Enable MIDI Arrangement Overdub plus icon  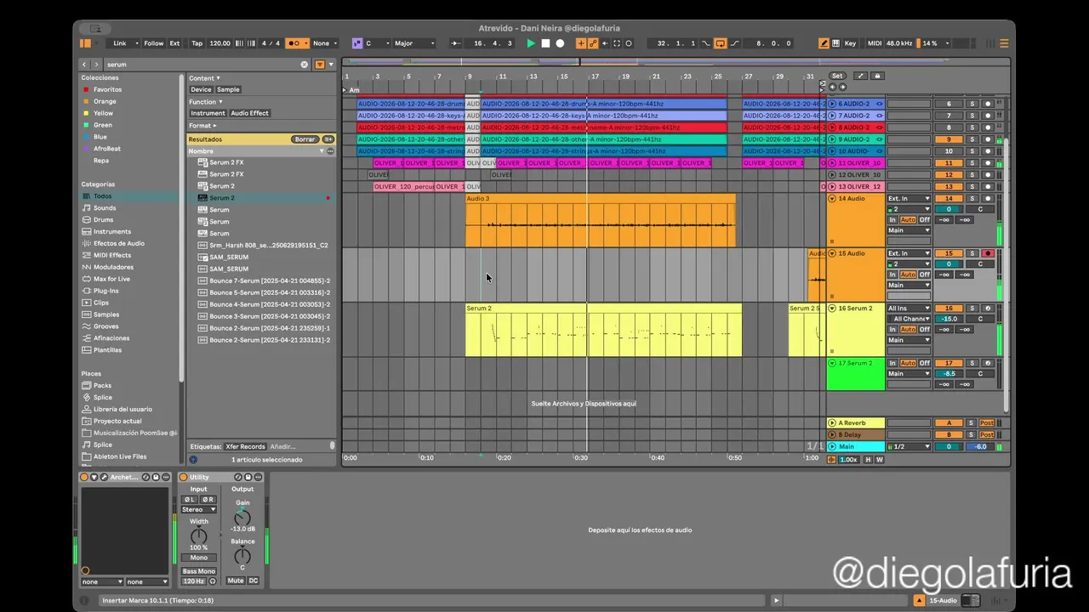(582, 43)
